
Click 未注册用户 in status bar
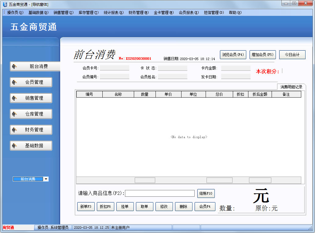pos(120,228)
